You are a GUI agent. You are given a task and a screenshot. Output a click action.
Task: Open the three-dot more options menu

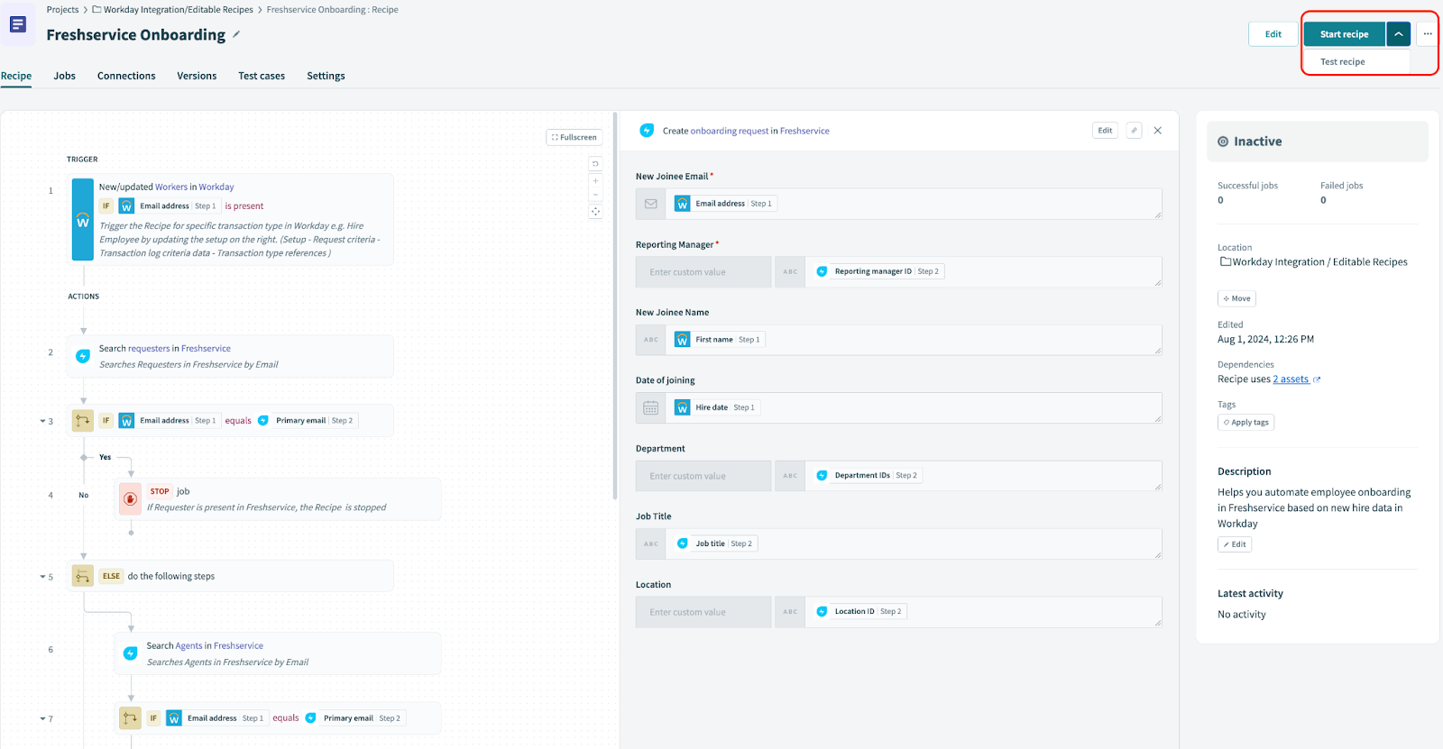click(1428, 34)
